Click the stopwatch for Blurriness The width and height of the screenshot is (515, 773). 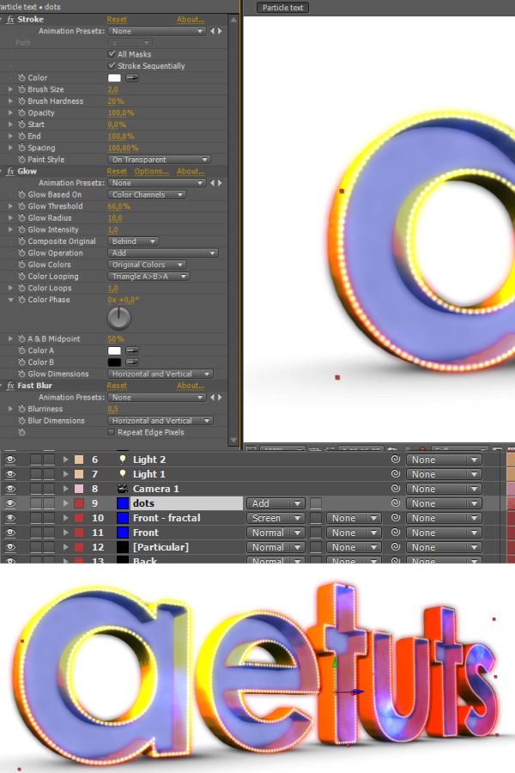pos(21,409)
